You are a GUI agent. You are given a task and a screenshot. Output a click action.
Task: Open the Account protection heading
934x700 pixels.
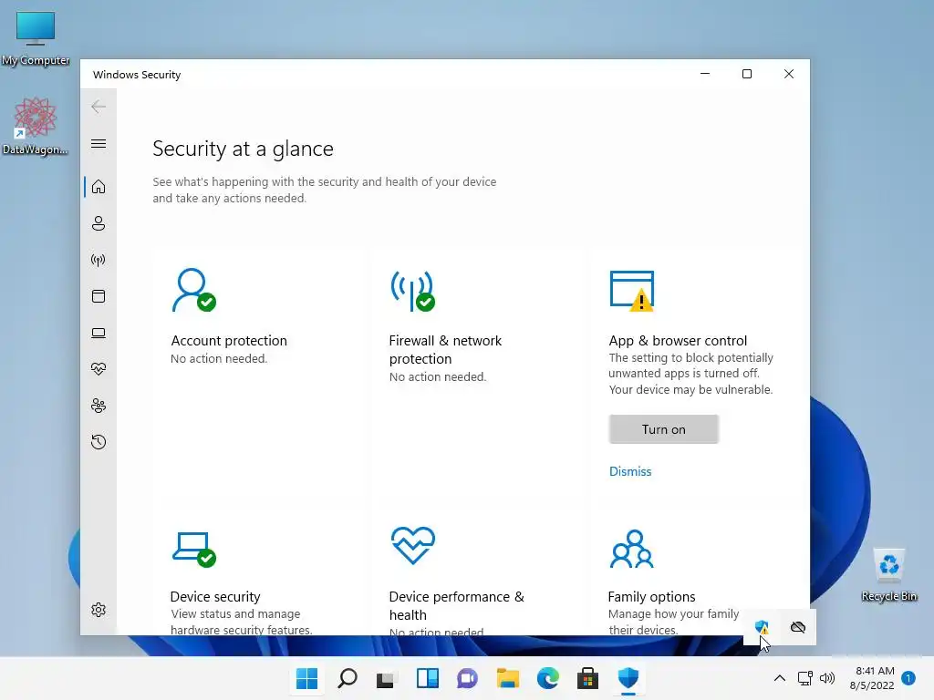pos(229,341)
